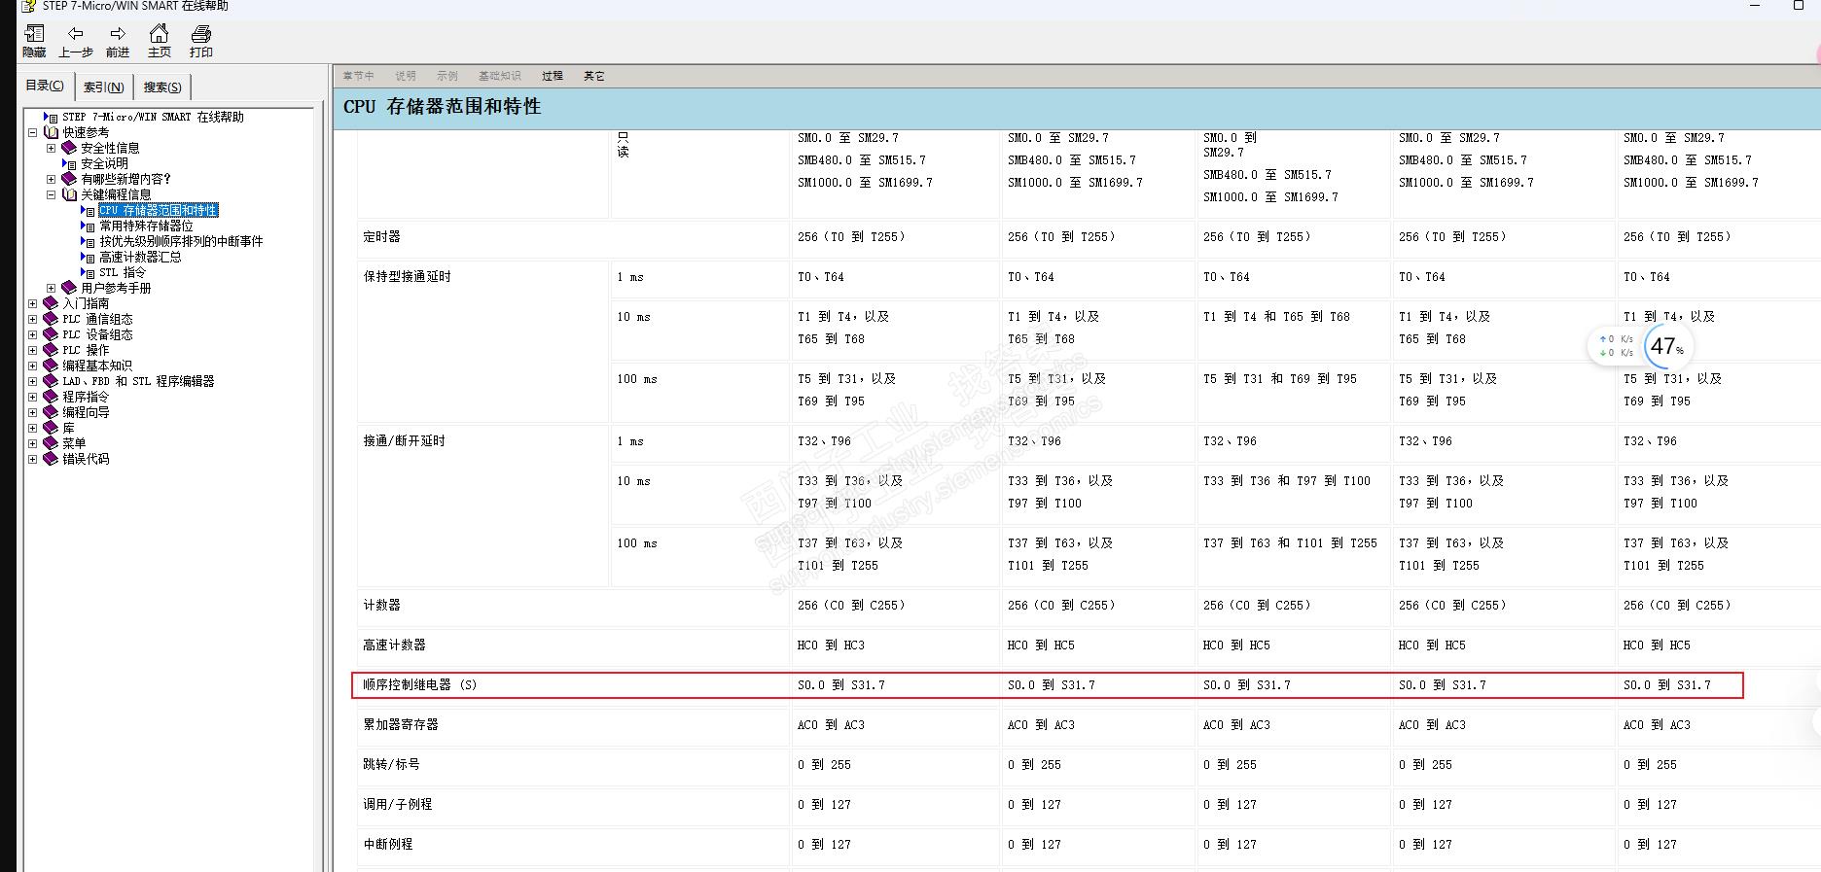Image resolution: width=1821 pixels, height=872 pixels.
Task: Open the 主页 home icon
Action: (x=160, y=34)
